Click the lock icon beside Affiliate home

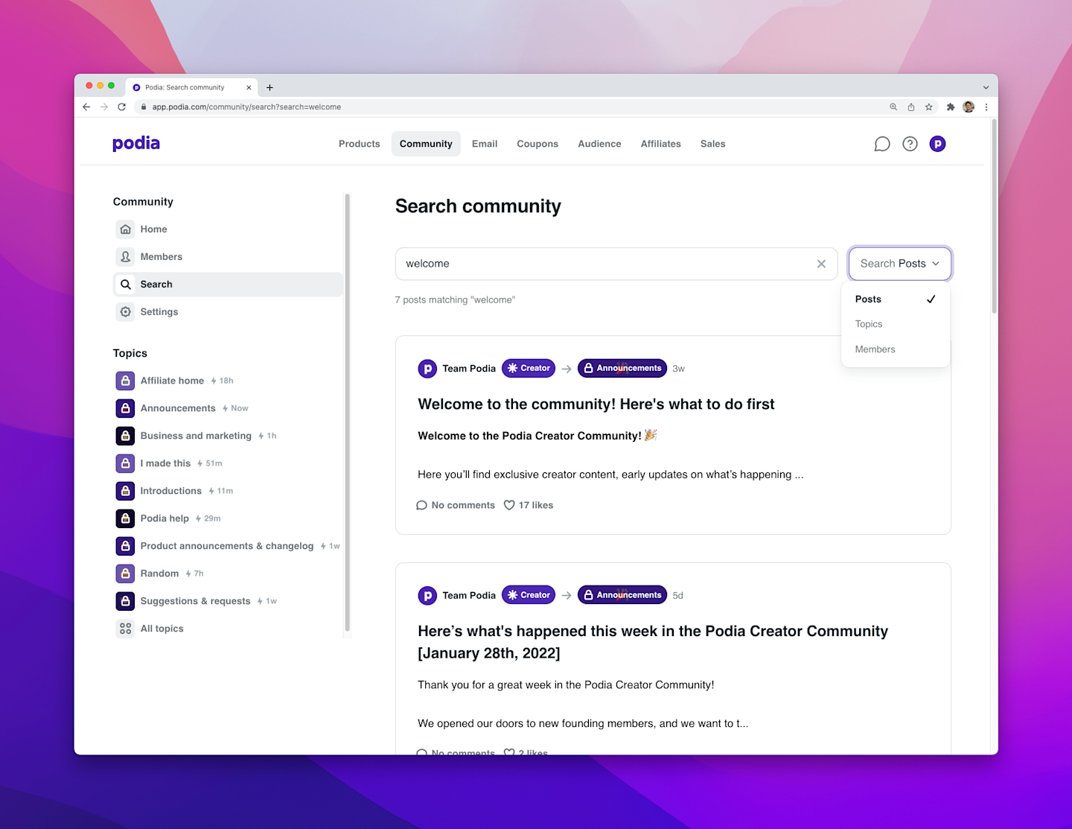pyautogui.click(x=125, y=381)
